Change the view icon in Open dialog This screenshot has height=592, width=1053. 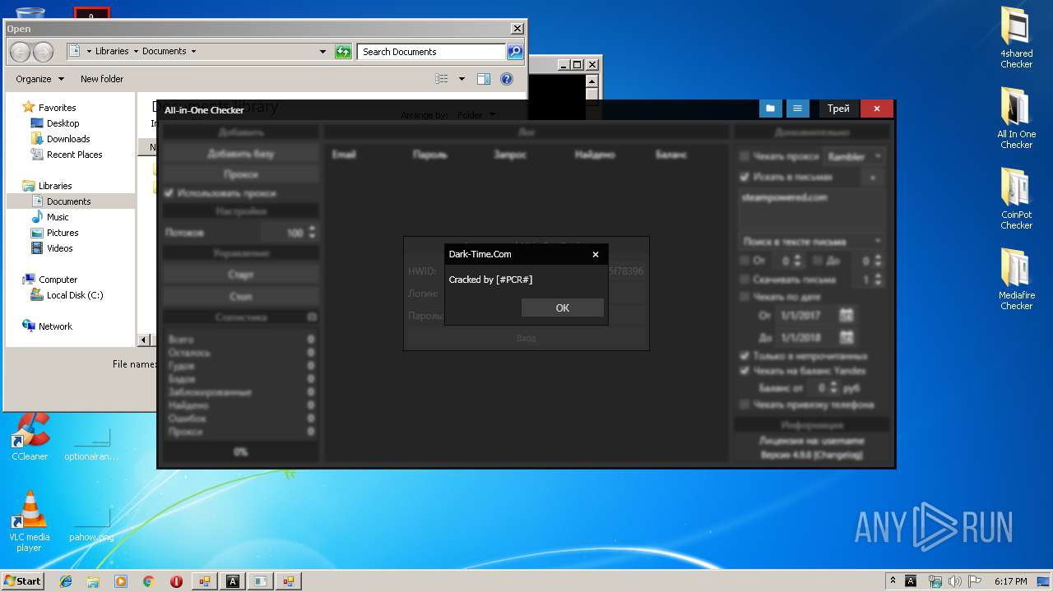tap(442, 79)
